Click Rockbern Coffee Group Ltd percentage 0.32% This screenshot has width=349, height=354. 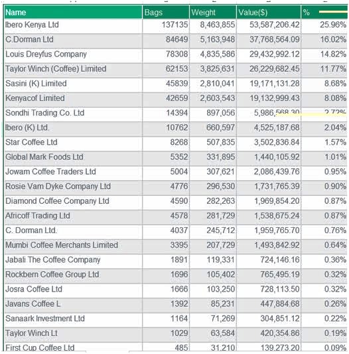324,274
